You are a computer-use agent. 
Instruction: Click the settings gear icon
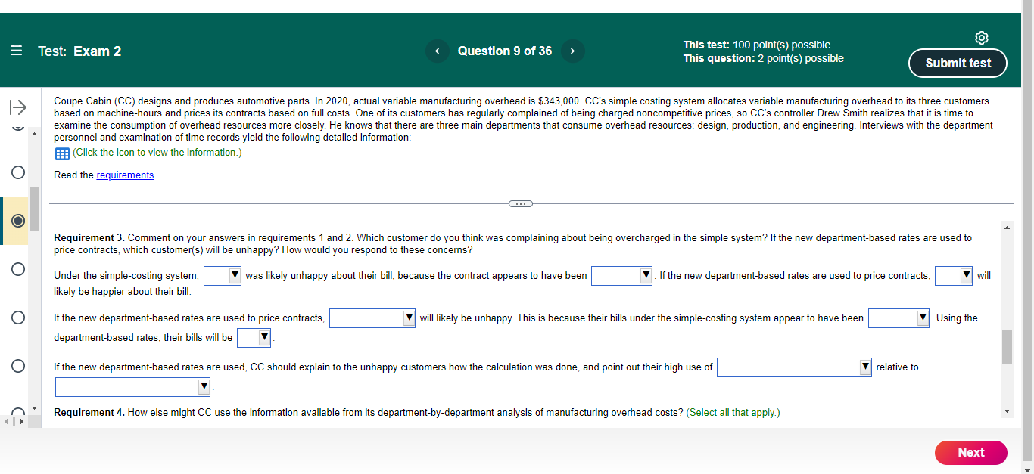click(x=982, y=37)
